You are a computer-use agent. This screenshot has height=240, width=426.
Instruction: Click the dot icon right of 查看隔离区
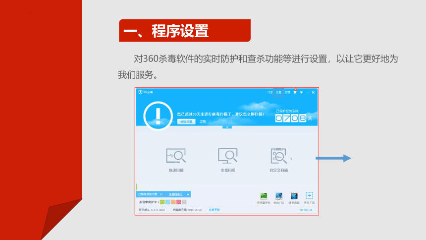click(x=188, y=194)
